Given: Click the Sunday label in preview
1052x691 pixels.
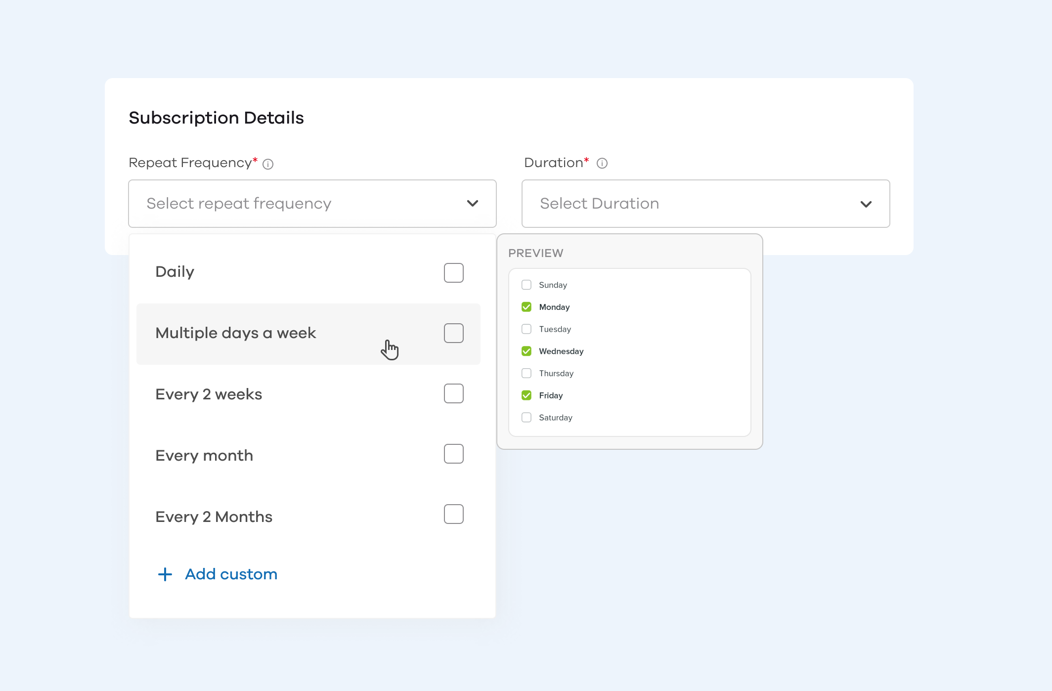Looking at the screenshot, I should 553,285.
